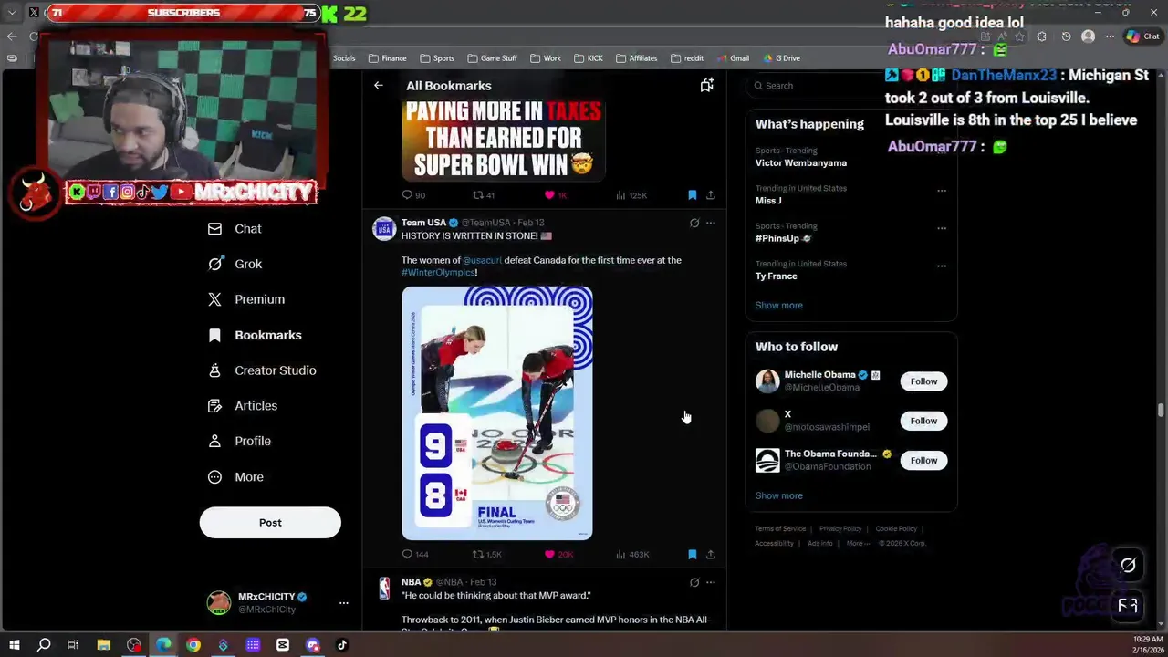Open the Finance bookmarks folder

pyautogui.click(x=387, y=58)
